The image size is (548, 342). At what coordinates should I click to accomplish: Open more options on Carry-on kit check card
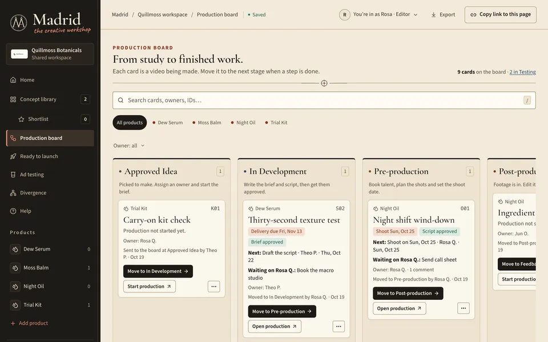[x=214, y=287]
